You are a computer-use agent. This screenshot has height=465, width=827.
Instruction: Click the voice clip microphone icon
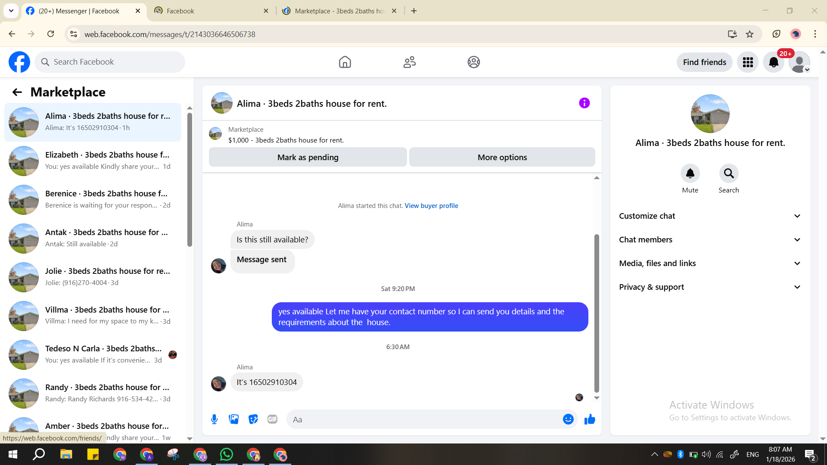coord(214,419)
